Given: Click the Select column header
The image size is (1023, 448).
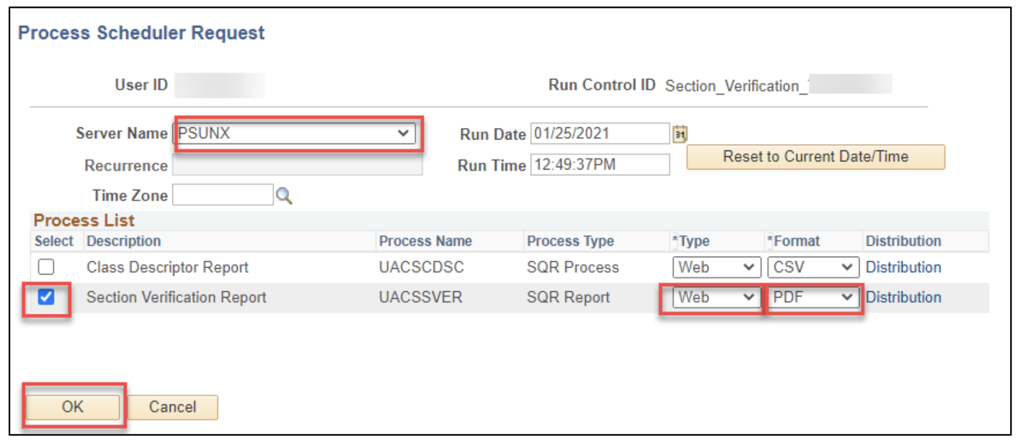Looking at the screenshot, I should (54, 241).
